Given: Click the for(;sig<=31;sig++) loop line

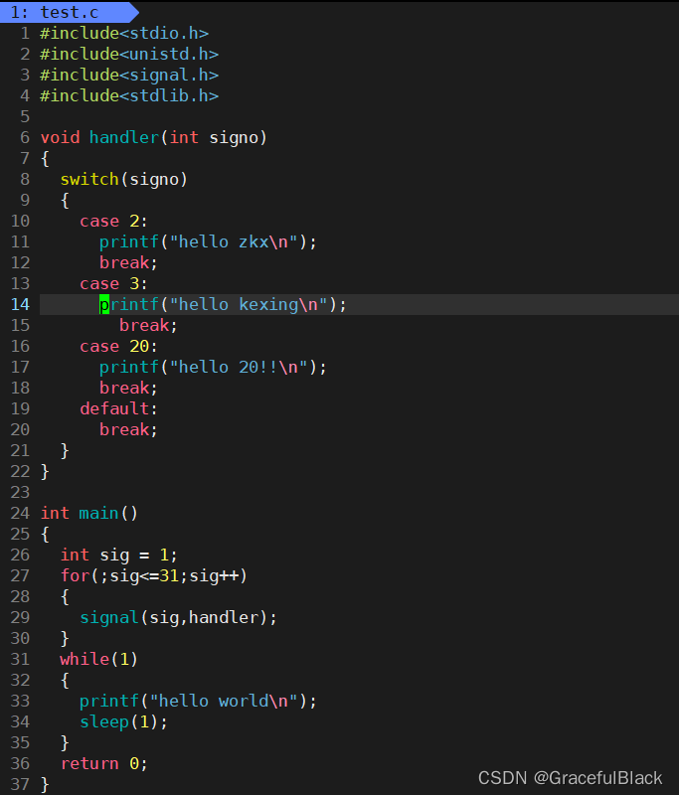Looking at the screenshot, I should click(x=154, y=576).
